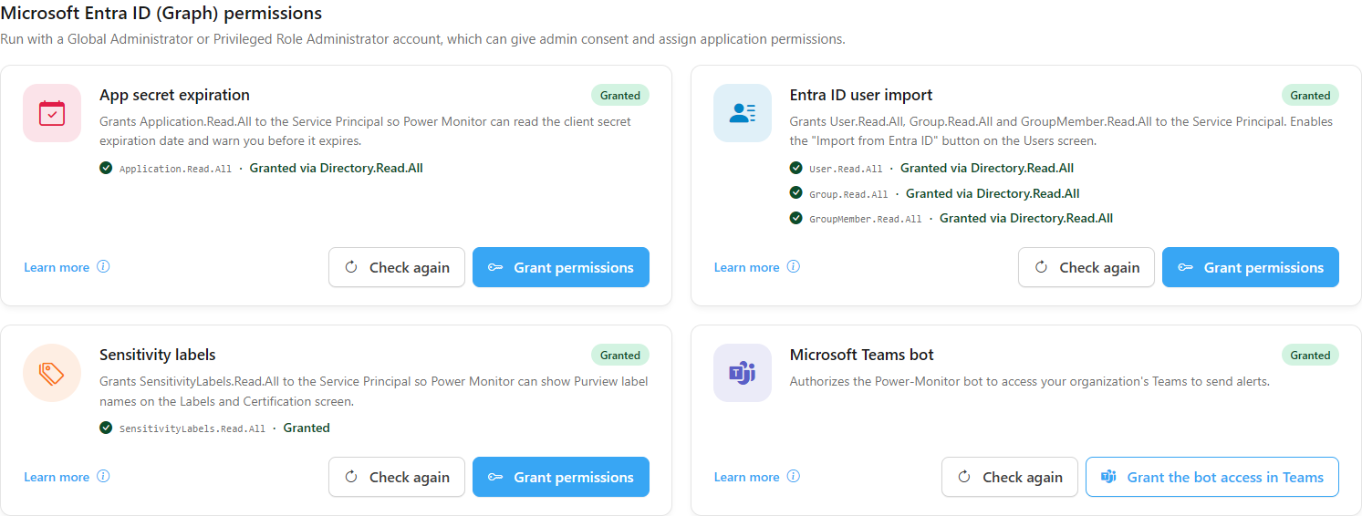Click the Microsoft Teams bot logo icon

pyautogui.click(x=743, y=373)
